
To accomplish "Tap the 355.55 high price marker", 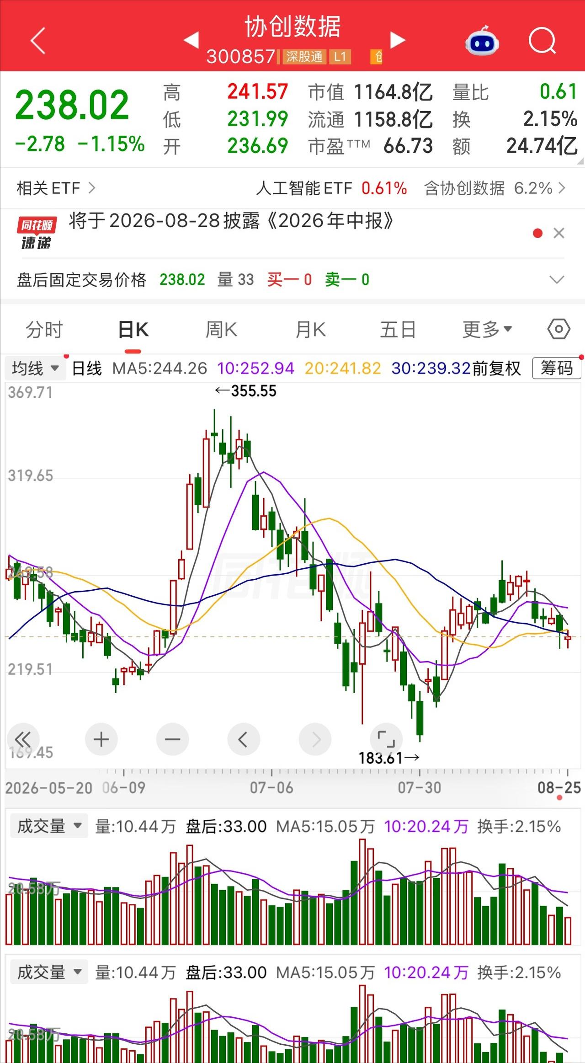I will tap(246, 391).
